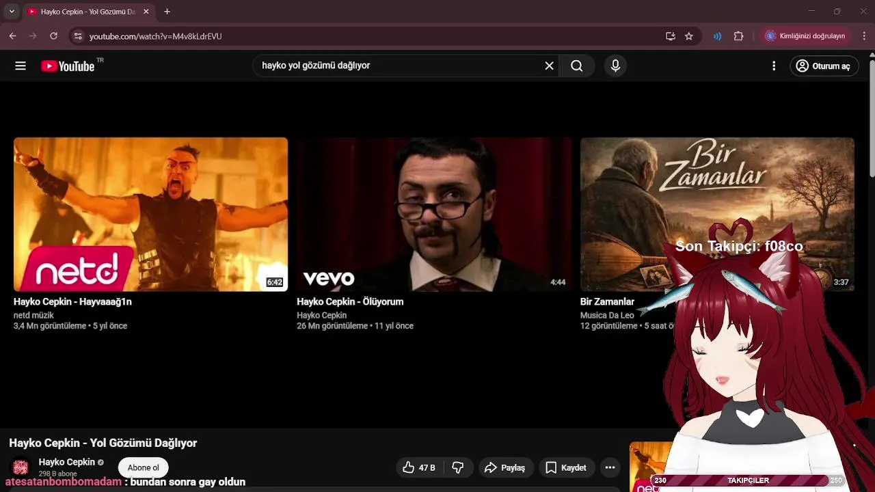Click the title Hayko Cepkin - Ölüyorum
875x492 pixels.
click(350, 301)
